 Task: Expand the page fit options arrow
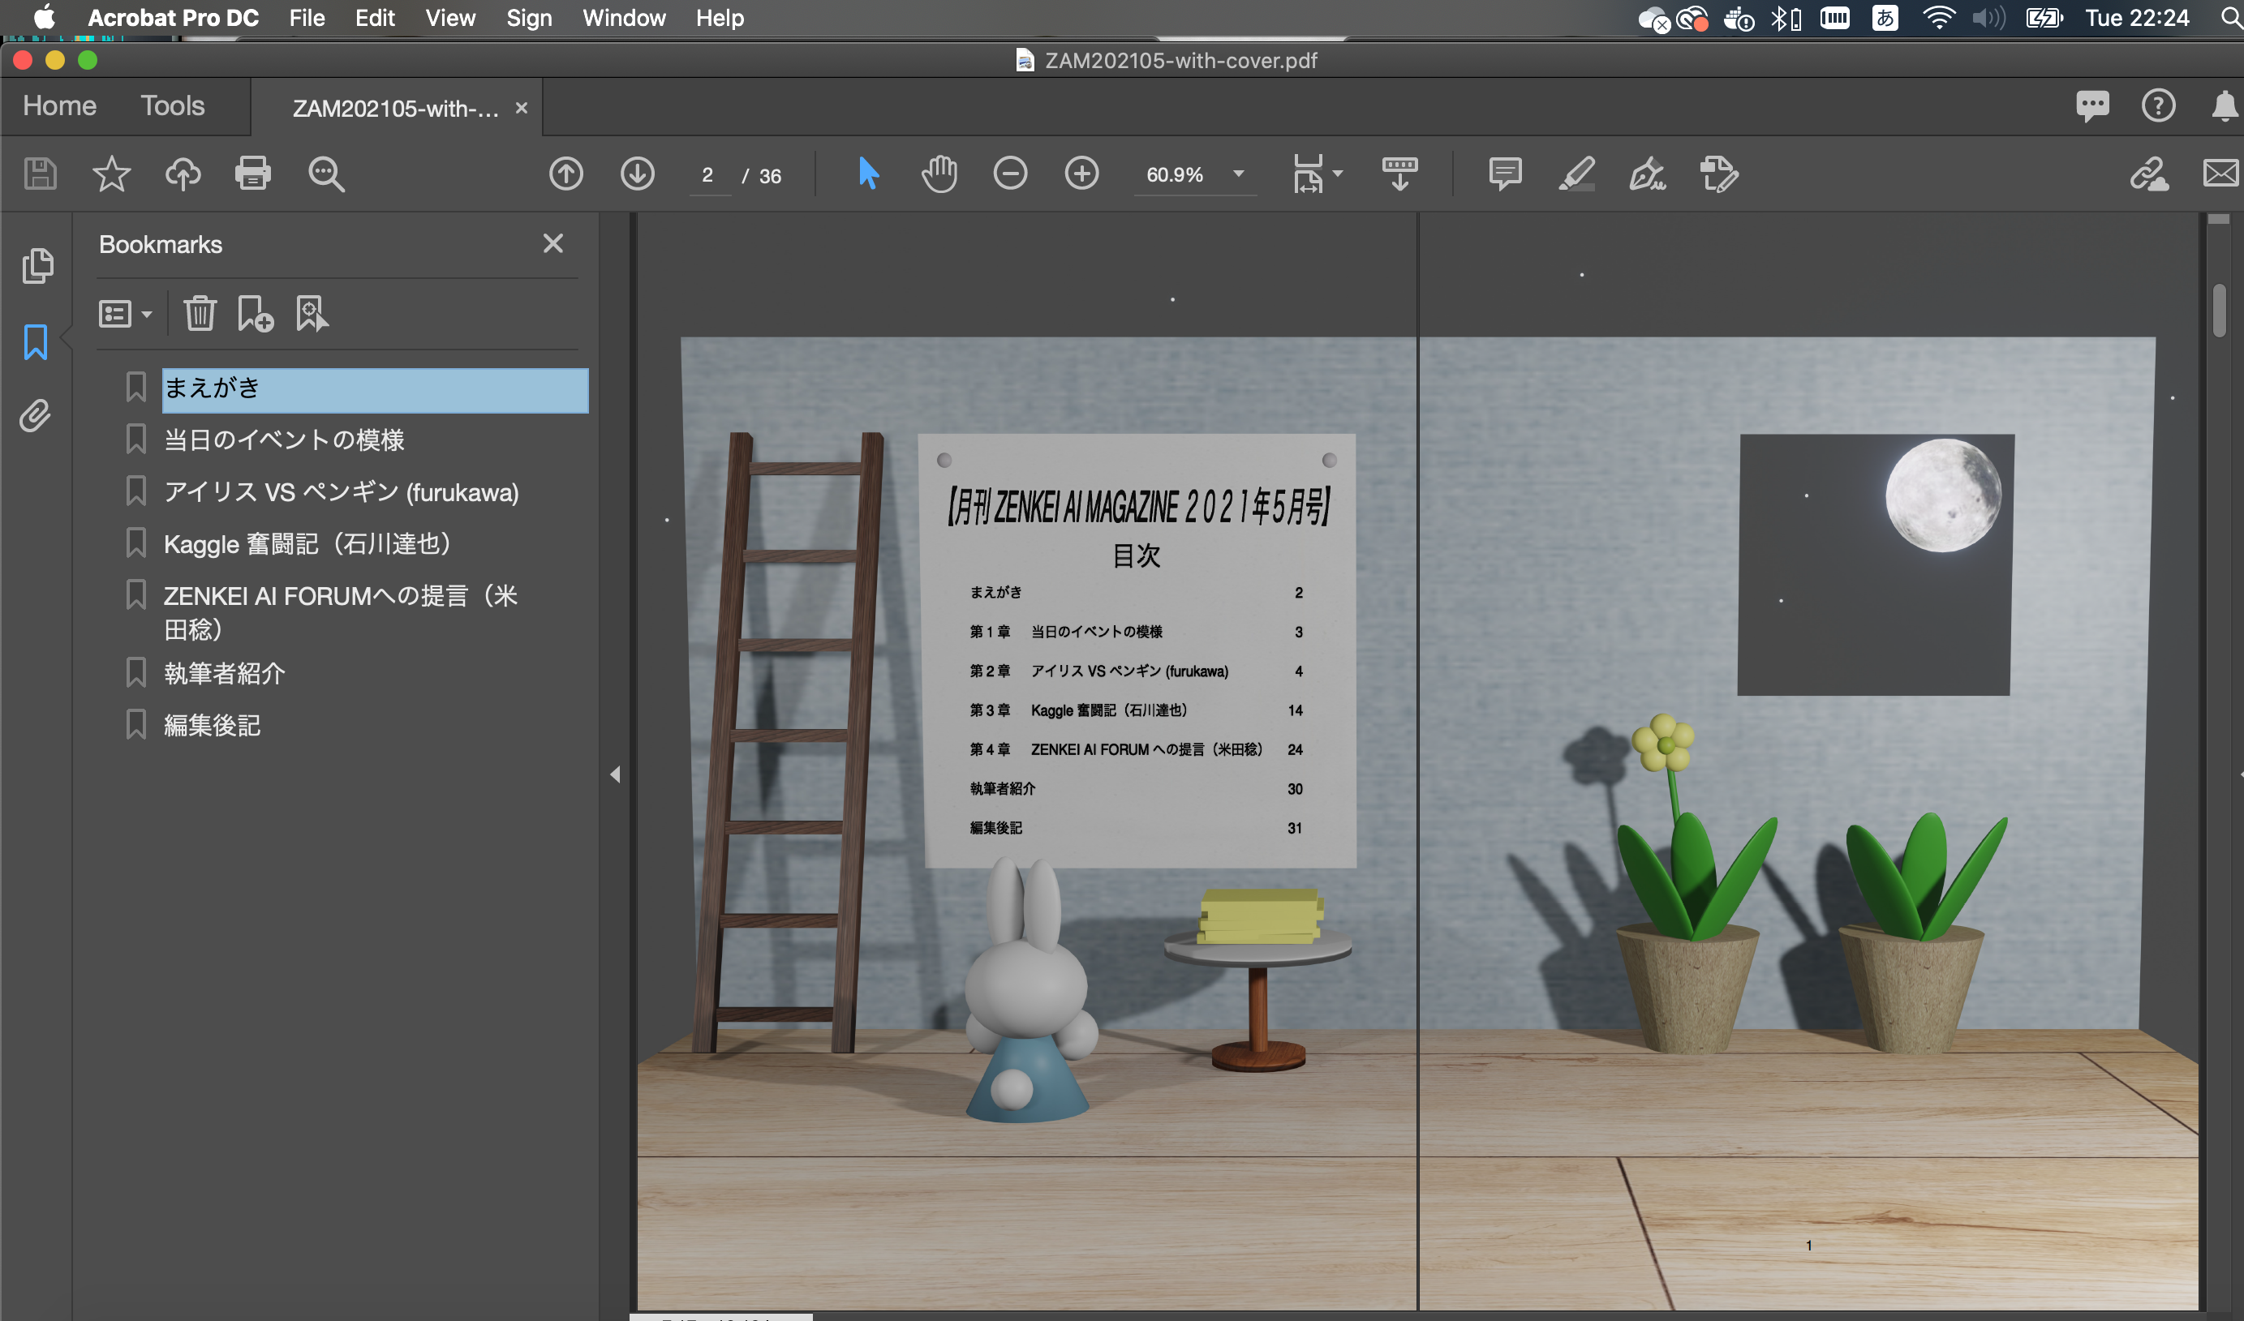[1338, 174]
